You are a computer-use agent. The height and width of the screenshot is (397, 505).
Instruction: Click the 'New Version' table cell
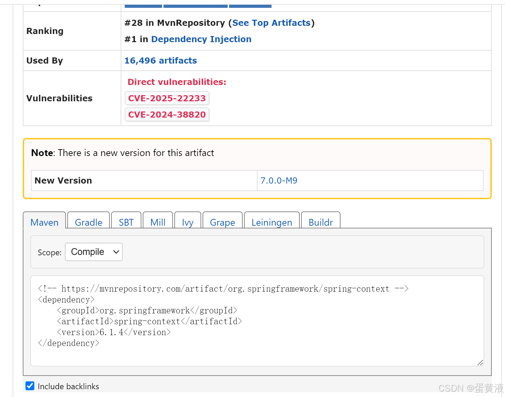click(144, 180)
